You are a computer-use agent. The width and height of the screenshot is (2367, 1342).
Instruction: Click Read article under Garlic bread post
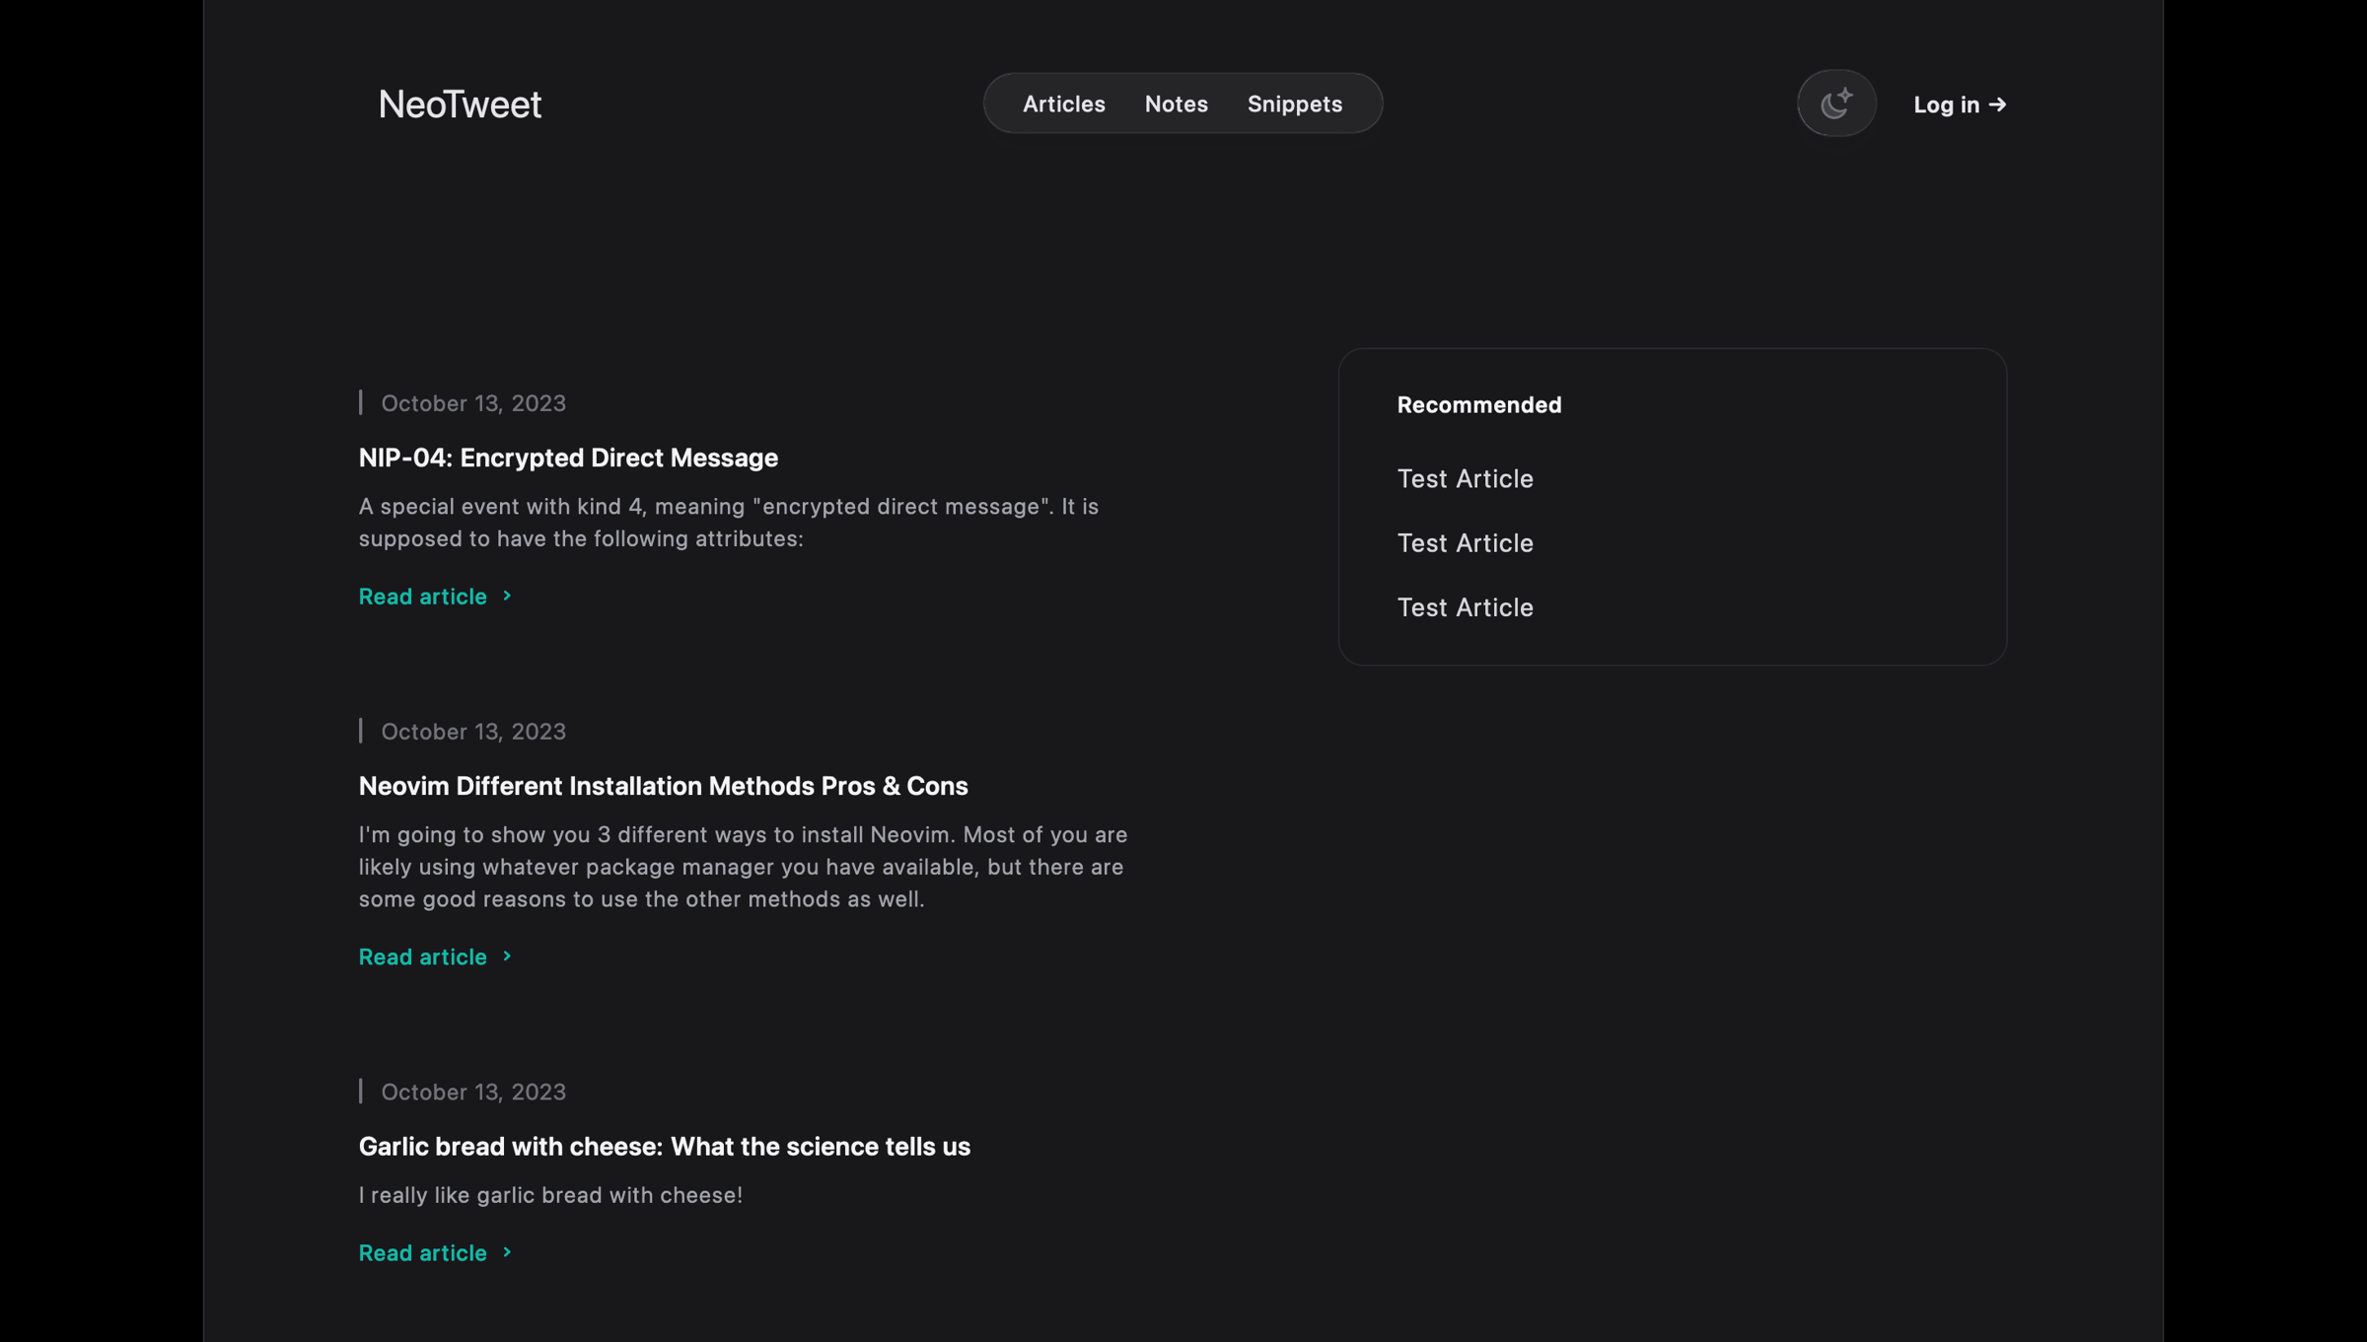pyautogui.click(x=423, y=1252)
